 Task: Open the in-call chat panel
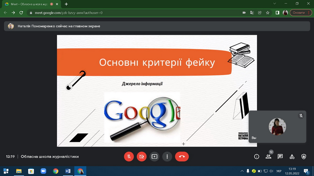point(280,157)
